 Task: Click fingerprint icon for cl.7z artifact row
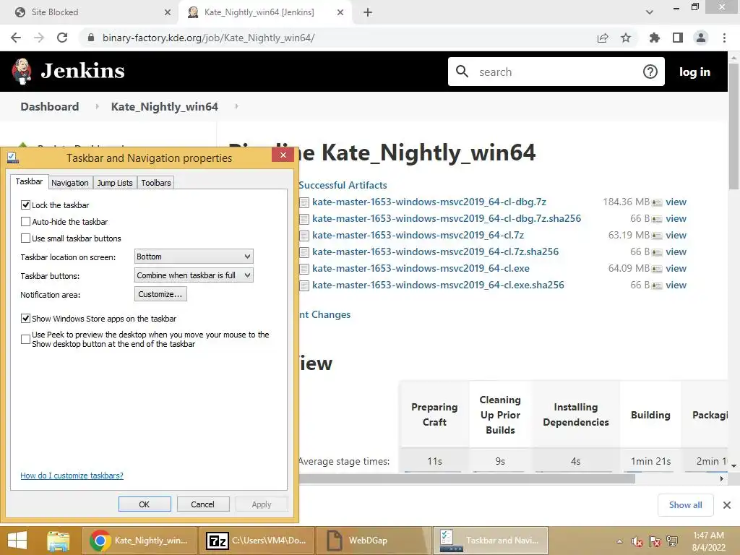click(x=657, y=236)
